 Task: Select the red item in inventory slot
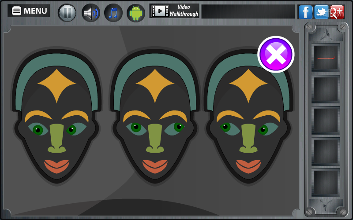326,58
